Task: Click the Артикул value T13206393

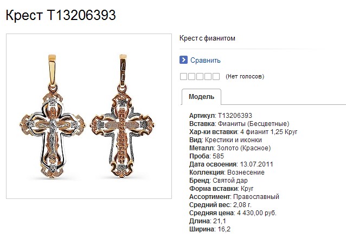Action: (x=235, y=116)
